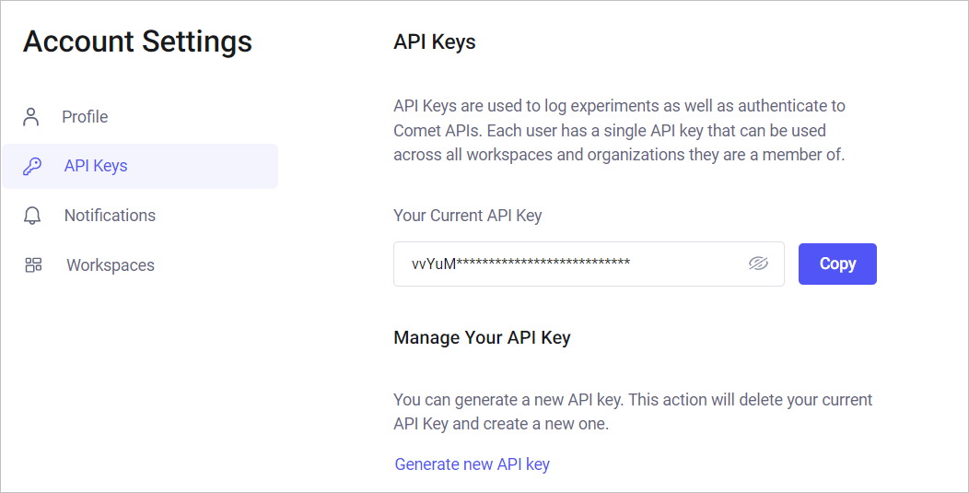The height and width of the screenshot is (493, 969).
Task: Click the API Keys page heading
Action: click(434, 42)
